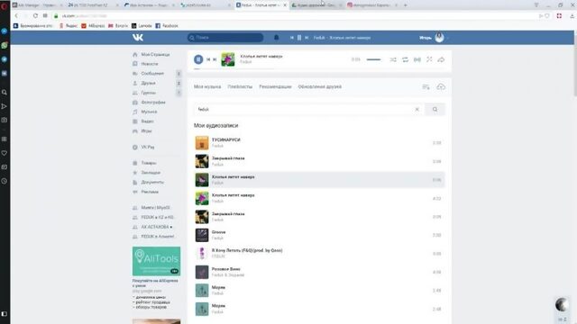Clear the feduk search query
This screenshot has height=324, width=577.
(417, 110)
